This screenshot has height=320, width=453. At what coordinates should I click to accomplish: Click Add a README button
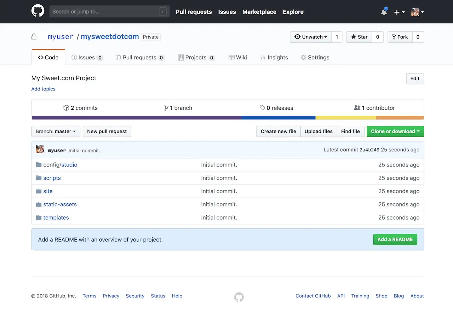pos(395,239)
